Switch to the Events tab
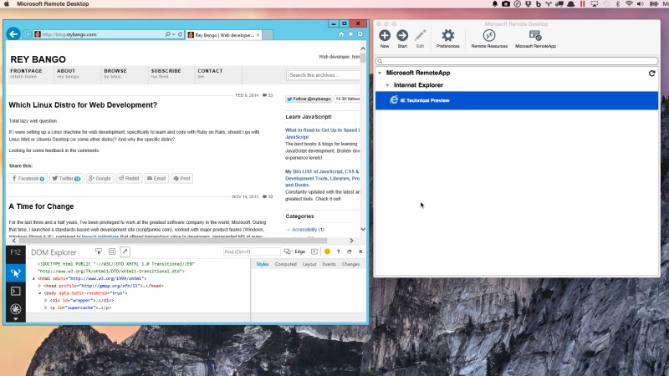Image resolution: width=669 pixels, height=376 pixels. tap(329, 264)
